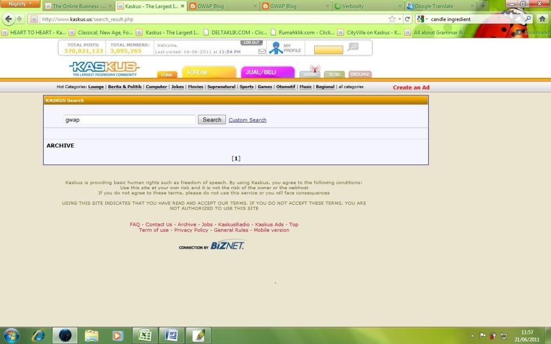Open the GROUPEE tab
Screen dimensions: 551x344
point(360,74)
